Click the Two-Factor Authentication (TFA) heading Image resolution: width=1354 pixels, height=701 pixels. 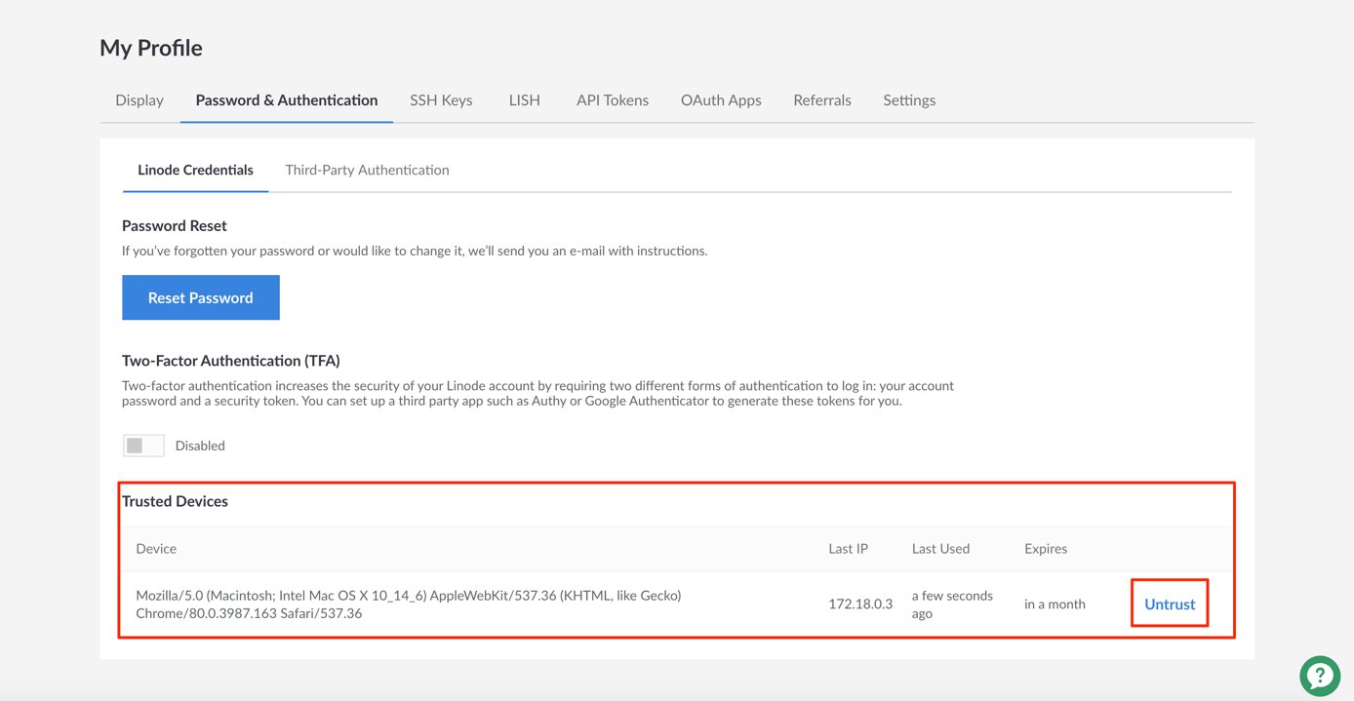coord(231,360)
